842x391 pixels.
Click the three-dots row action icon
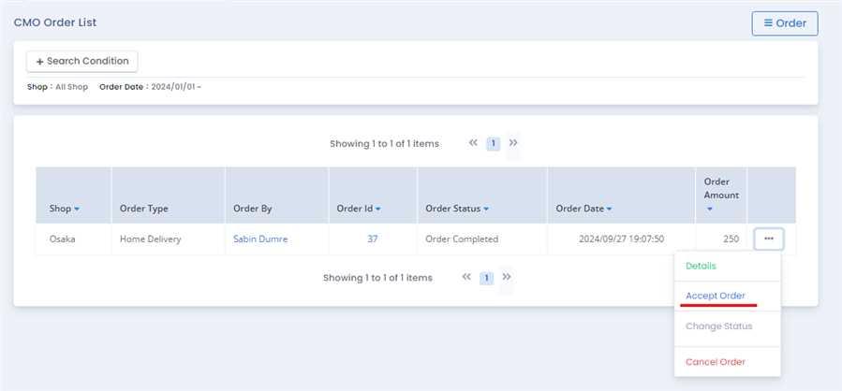point(768,239)
